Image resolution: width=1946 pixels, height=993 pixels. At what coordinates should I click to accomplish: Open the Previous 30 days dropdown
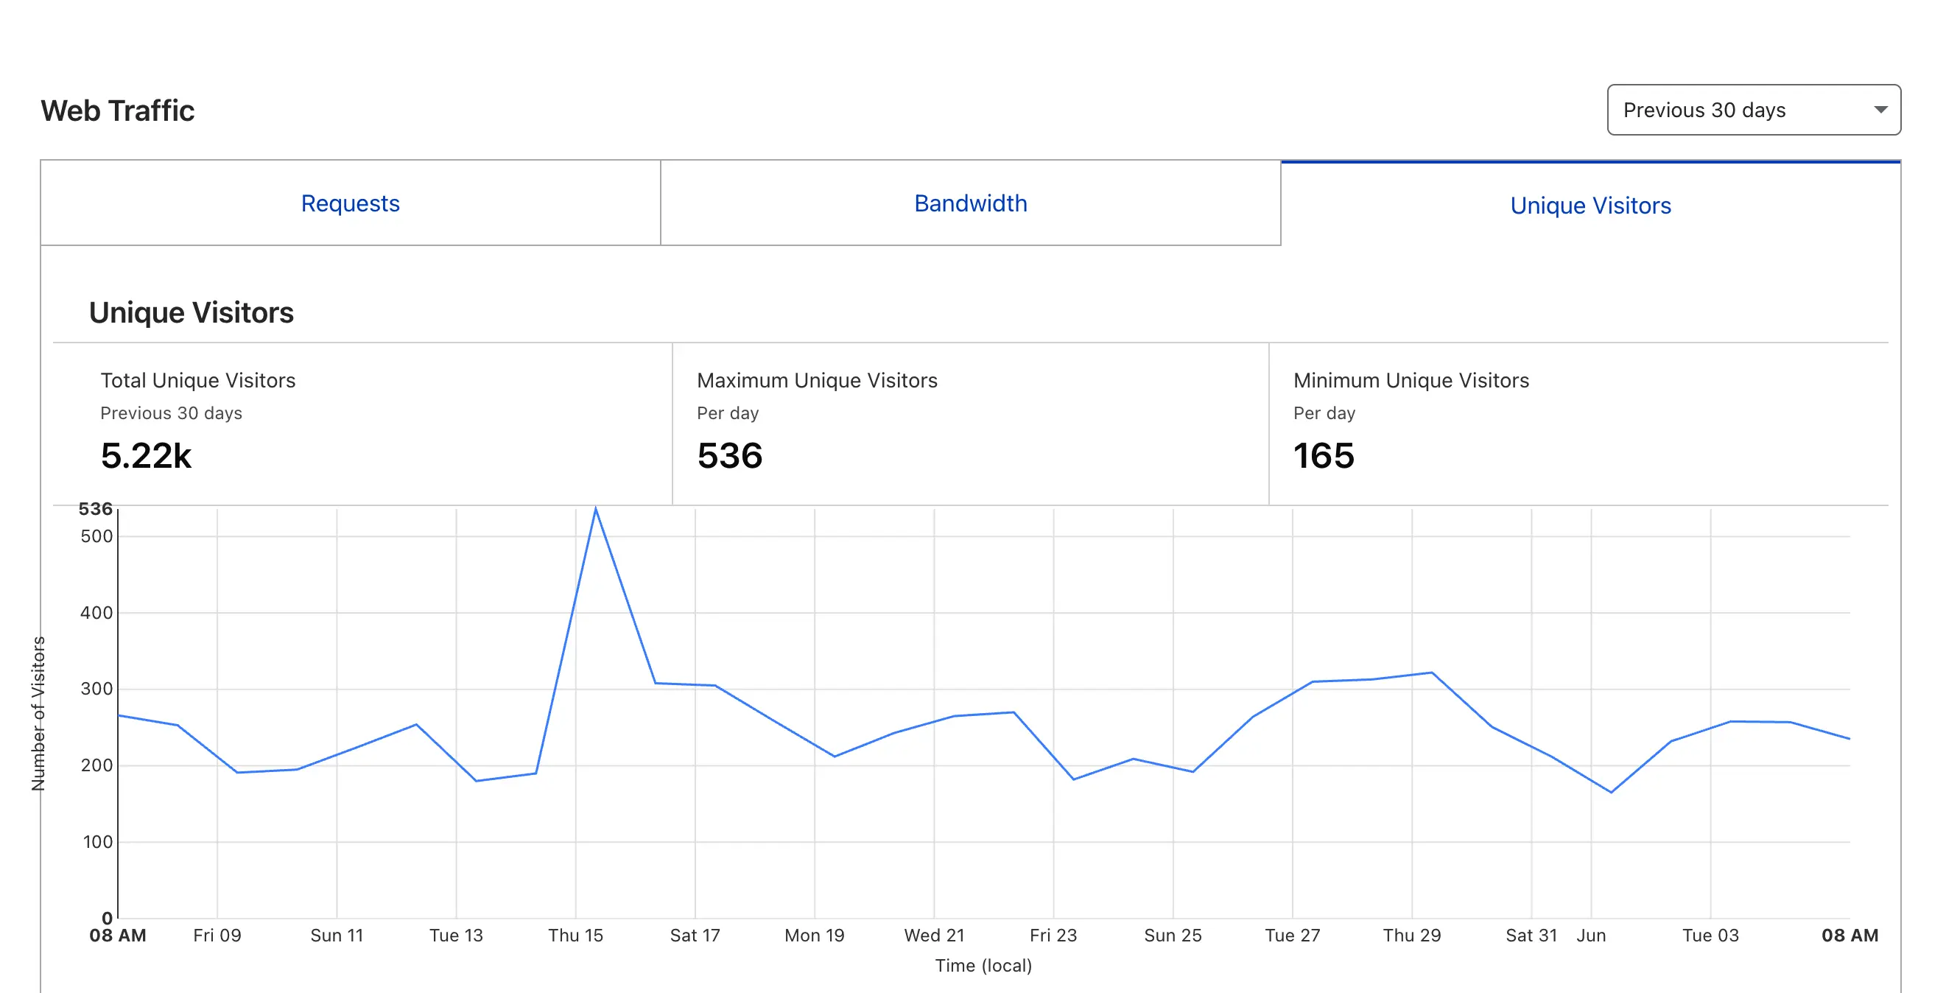(x=1753, y=110)
